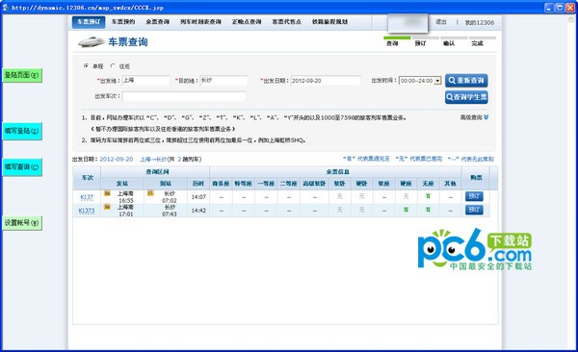Viewport: 578px width, 352px height.
Task: Click the 重新查询 search button
Action: (x=466, y=80)
